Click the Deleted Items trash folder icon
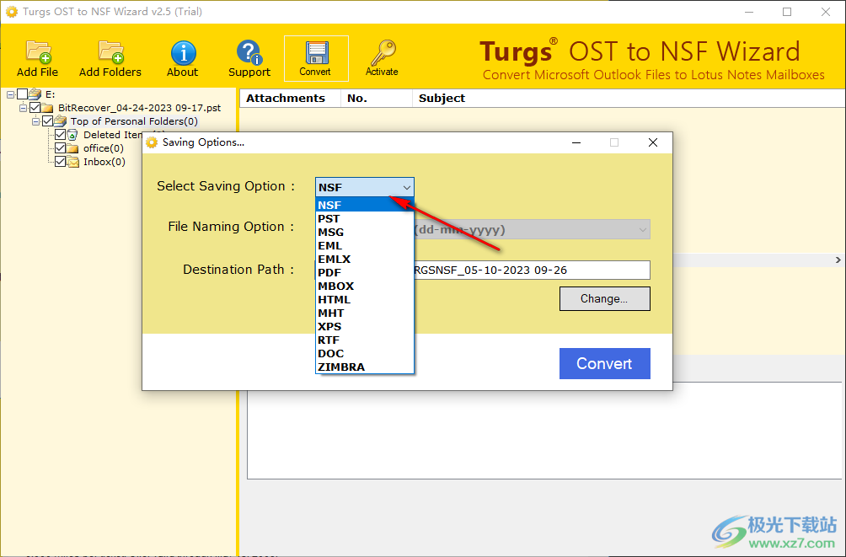 point(72,135)
